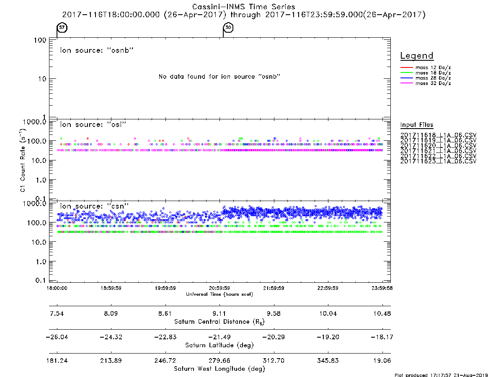Click the Input Files heading
488x377 pixels.
click(417, 125)
